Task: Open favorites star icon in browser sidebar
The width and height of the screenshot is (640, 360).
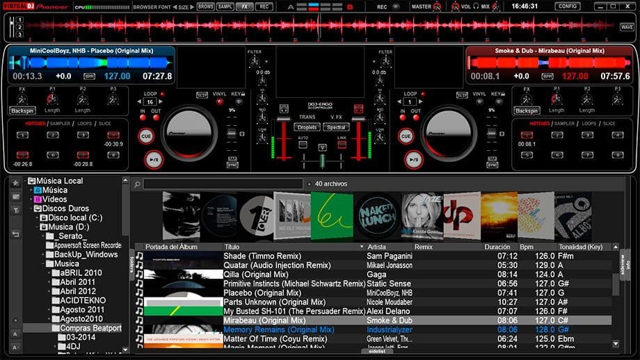Action: (15, 183)
